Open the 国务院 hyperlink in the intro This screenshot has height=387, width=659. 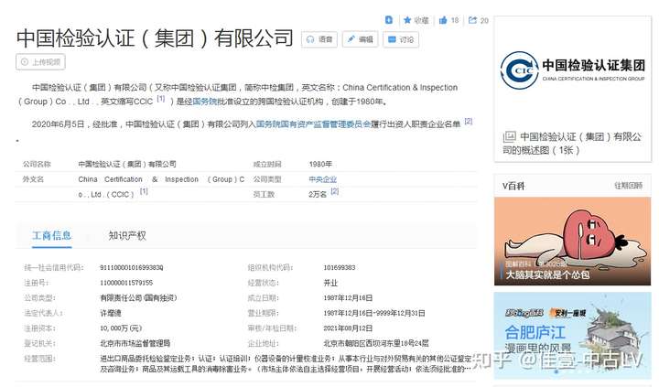[x=205, y=102]
